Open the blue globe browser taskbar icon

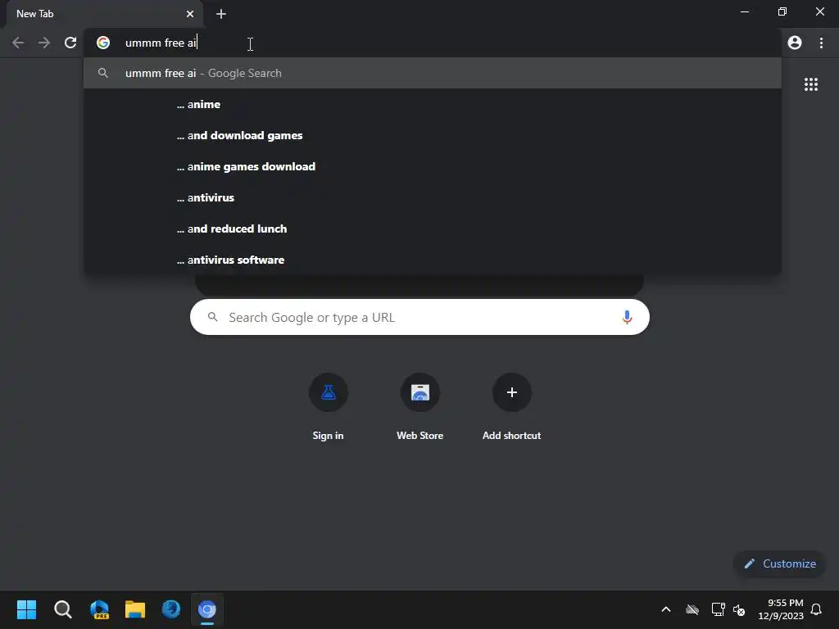(171, 609)
